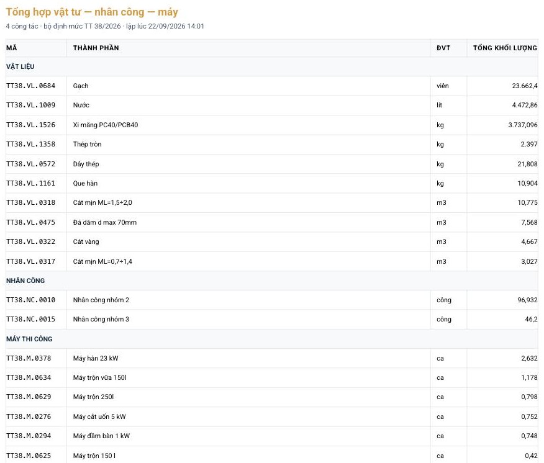The height and width of the screenshot is (463, 544).
Task: Click the page title "Tổng hợp vật tư — nhân công — máy"
Action: (x=92, y=12)
